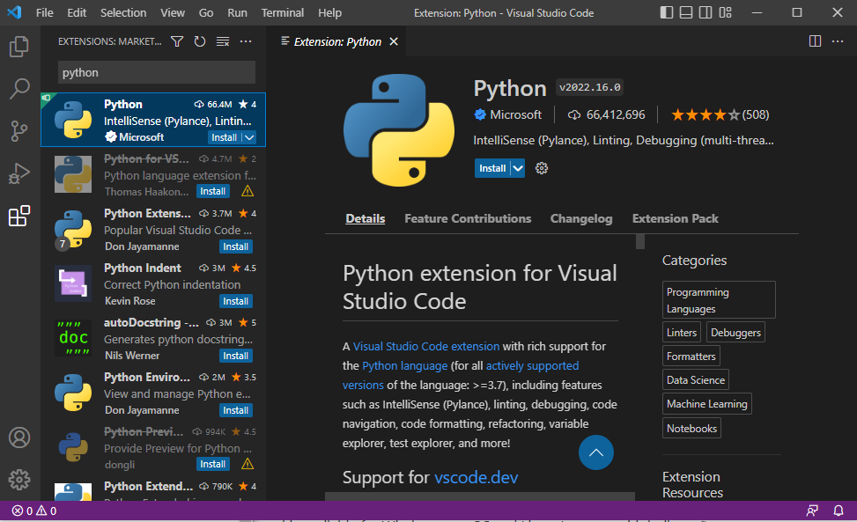Click the star rating (508) reviews
Viewport: 857px width, 522px height.
(x=720, y=114)
